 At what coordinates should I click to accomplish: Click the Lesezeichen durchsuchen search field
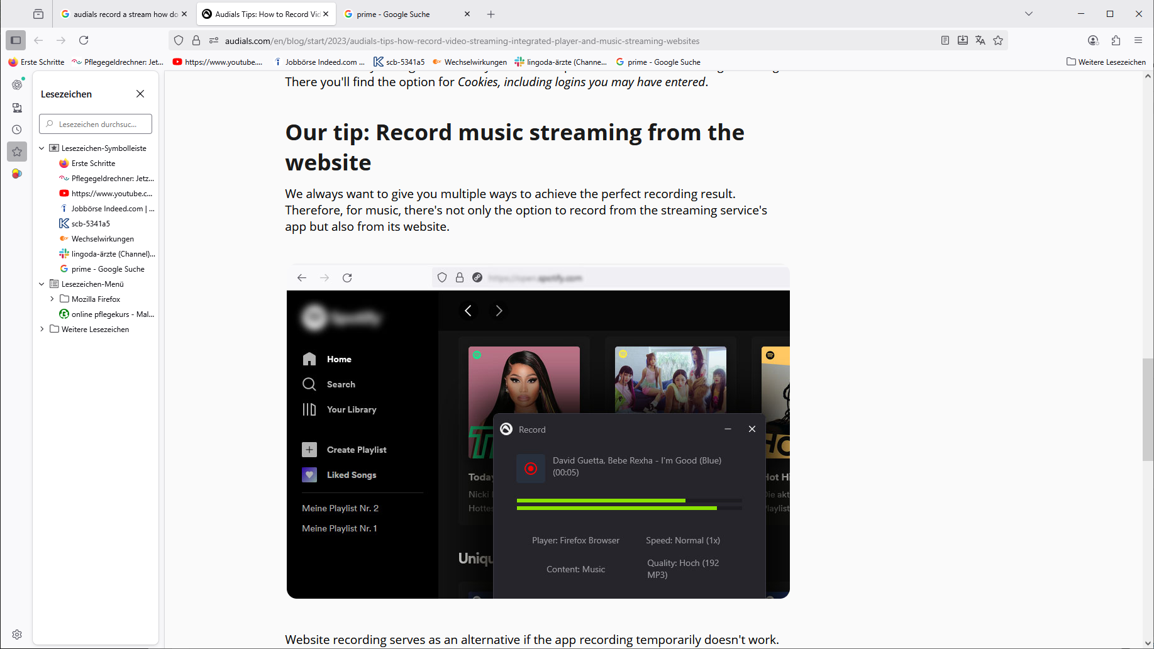pos(96,124)
